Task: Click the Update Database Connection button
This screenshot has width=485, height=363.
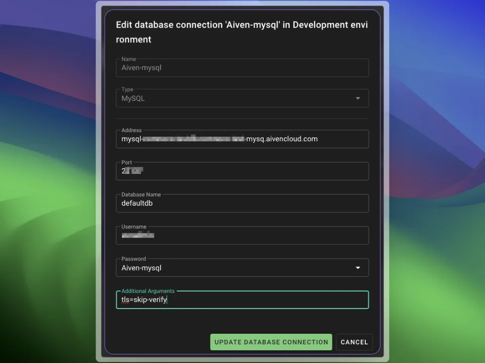Action: pyautogui.click(x=271, y=342)
